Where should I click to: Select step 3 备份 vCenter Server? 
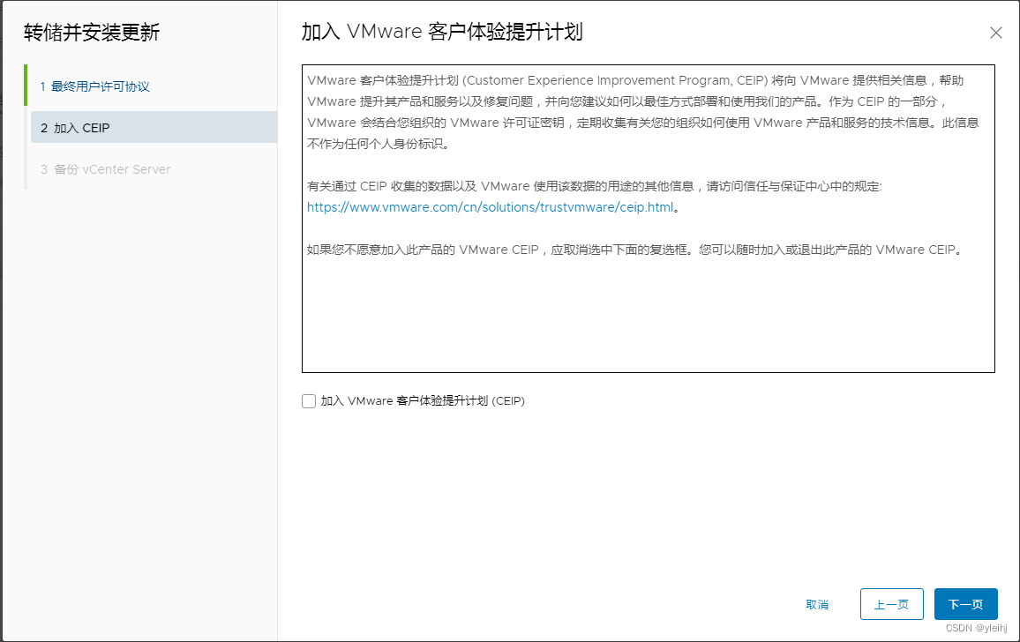(x=105, y=169)
